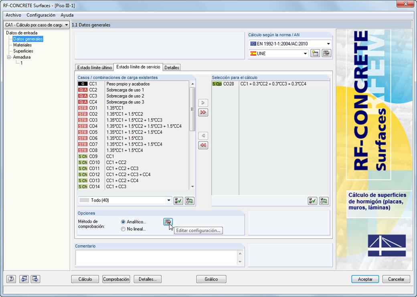Select the Analítico verification method
This screenshot has height=297, width=417.
123,223
